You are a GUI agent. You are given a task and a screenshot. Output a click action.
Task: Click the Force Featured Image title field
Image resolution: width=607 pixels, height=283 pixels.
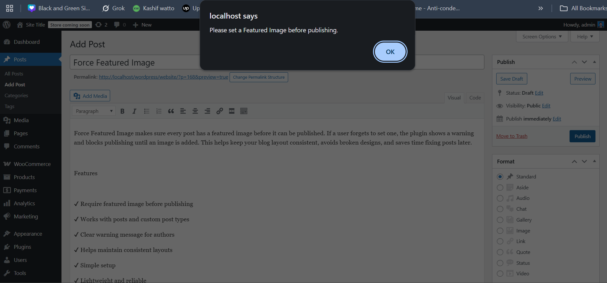coord(134,63)
